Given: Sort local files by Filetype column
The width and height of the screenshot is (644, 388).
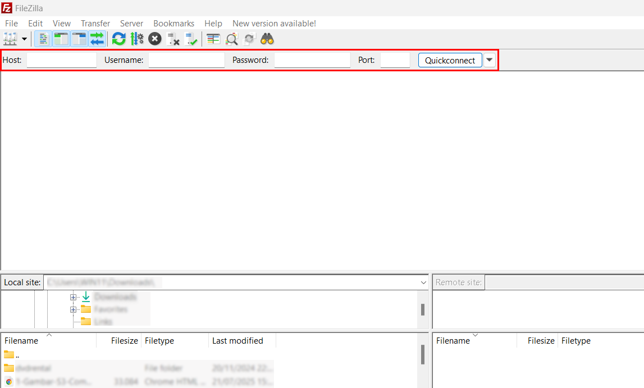Looking at the screenshot, I should tap(175, 340).
